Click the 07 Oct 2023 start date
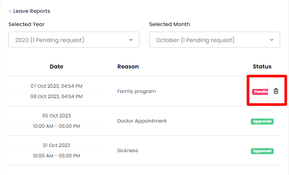Screen dimensions: 289x175 [56, 86]
